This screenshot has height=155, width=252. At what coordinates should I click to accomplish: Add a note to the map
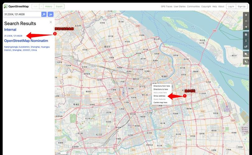click(246, 54)
